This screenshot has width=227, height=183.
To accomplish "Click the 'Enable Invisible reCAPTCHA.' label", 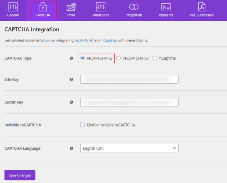I will 112,125.
